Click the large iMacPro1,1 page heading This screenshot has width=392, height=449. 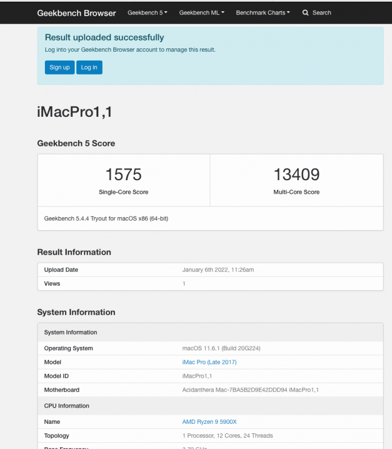[x=75, y=112]
